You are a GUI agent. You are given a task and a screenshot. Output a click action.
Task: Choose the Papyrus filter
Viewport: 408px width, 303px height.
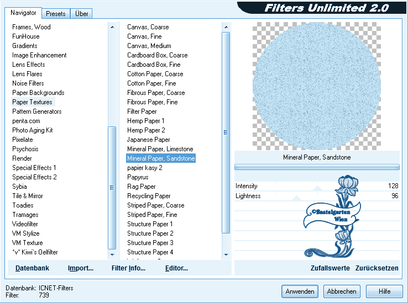138,177
